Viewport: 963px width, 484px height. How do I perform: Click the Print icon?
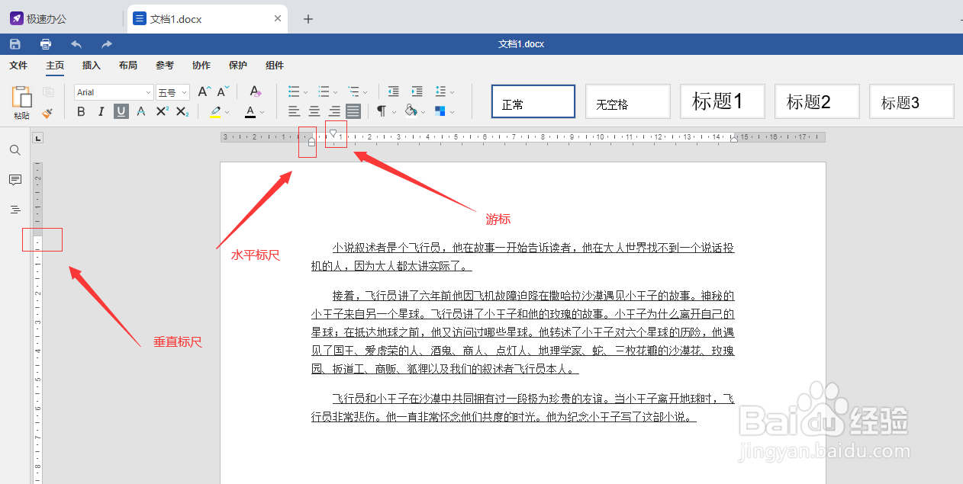(46, 44)
